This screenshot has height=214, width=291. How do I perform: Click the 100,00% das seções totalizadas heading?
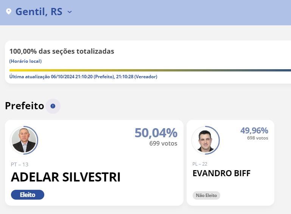pos(62,51)
